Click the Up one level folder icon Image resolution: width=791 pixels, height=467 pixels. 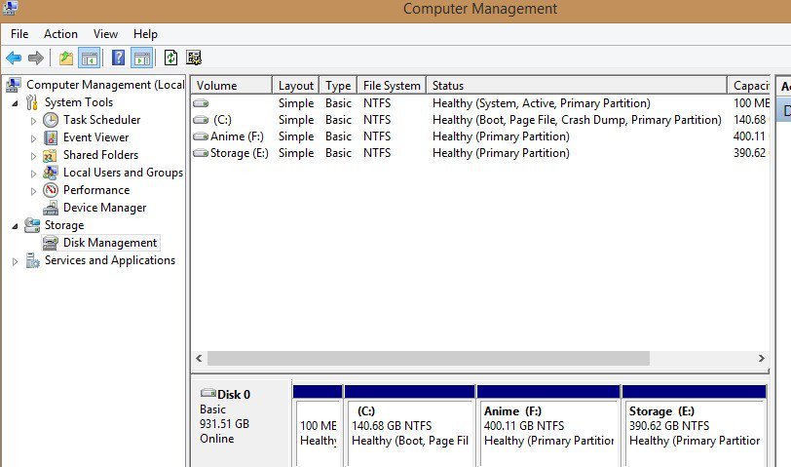coord(66,58)
